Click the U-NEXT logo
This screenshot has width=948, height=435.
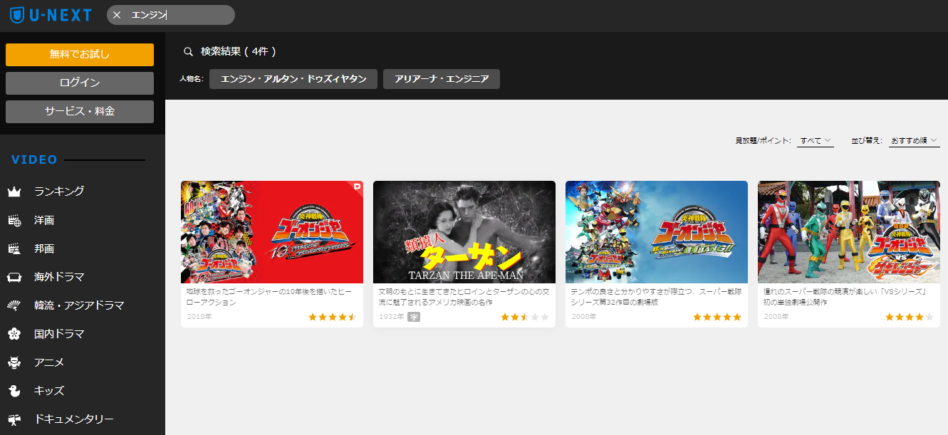[x=51, y=15]
